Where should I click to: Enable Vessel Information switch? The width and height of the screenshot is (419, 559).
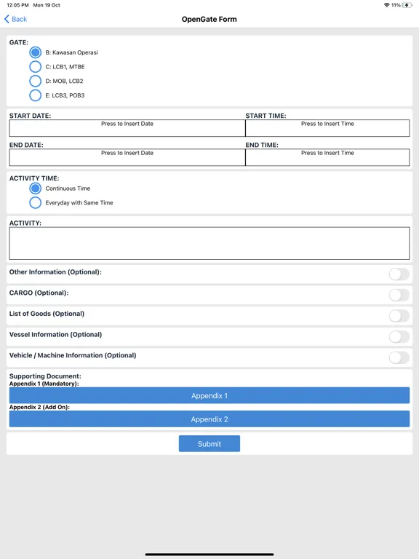point(399,336)
